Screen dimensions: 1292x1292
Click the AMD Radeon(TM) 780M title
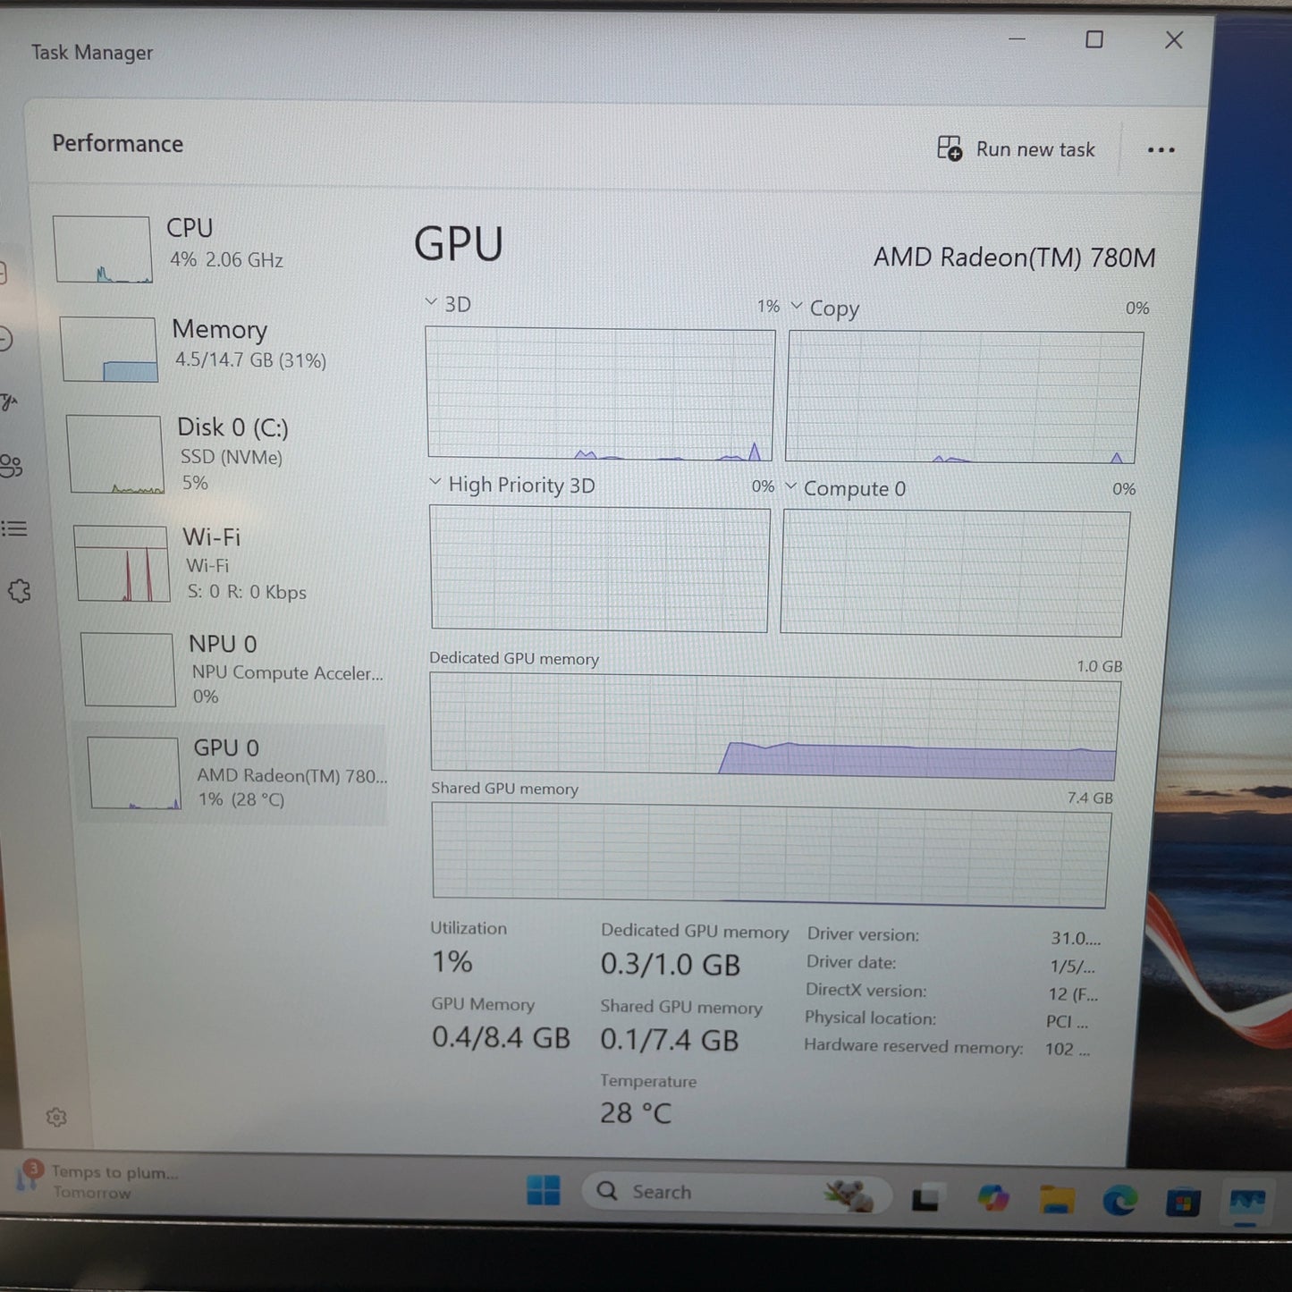tap(1014, 258)
